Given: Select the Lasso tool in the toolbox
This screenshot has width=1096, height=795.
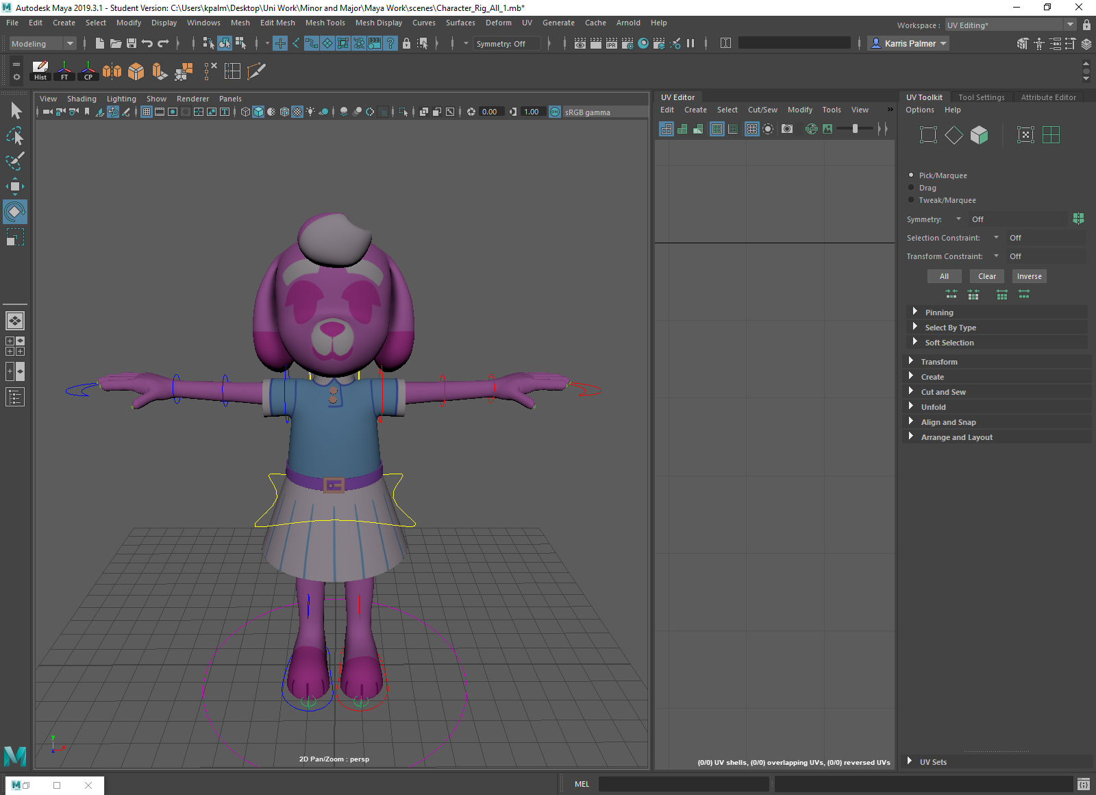Looking at the screenshot, I should (15, 136).
